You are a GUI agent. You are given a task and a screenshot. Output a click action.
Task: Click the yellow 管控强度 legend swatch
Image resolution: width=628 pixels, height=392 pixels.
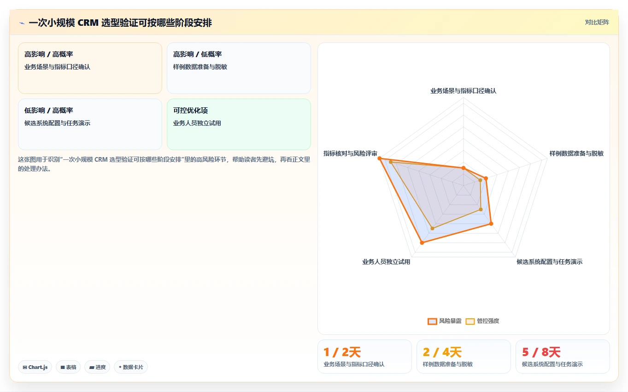tap(470, 321)
